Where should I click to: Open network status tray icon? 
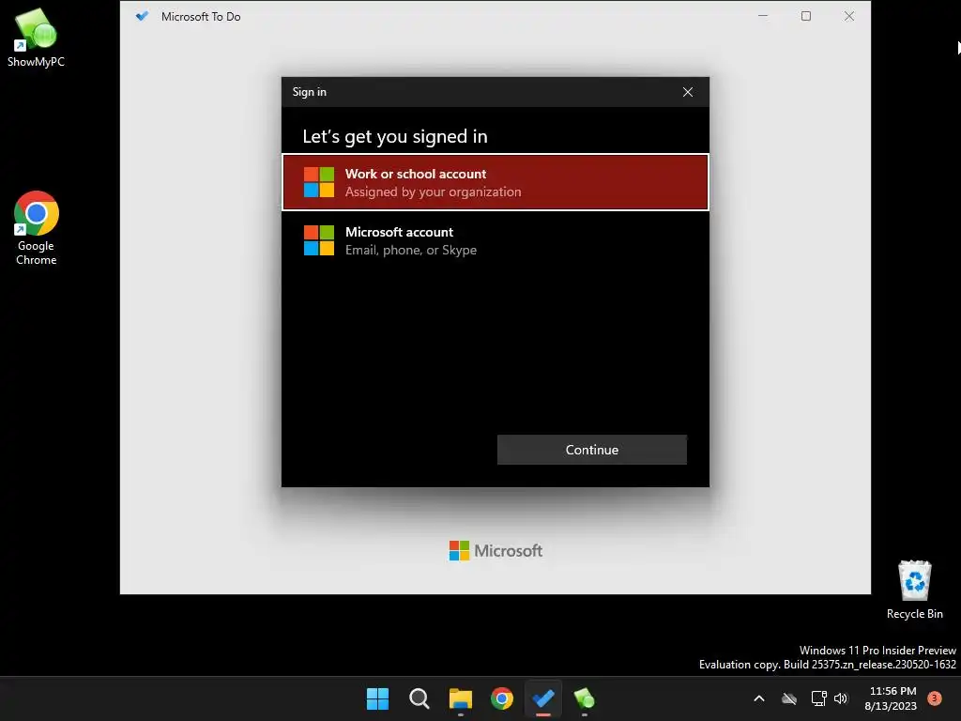tap(818, 698)
